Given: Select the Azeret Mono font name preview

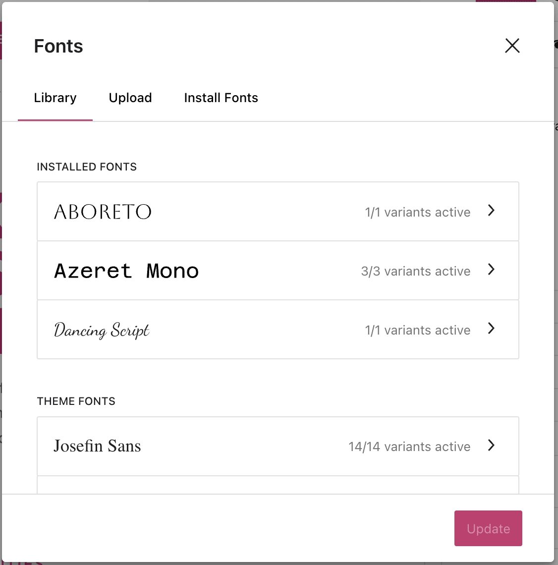Looking at the screenshot, I should (x=126, y=271).
